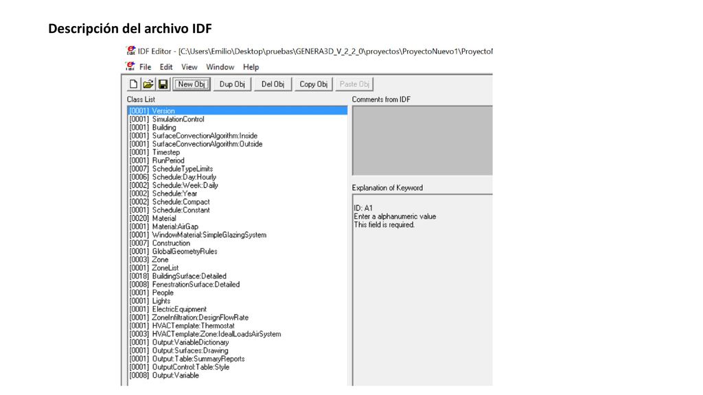Open the Window menu

220,67
